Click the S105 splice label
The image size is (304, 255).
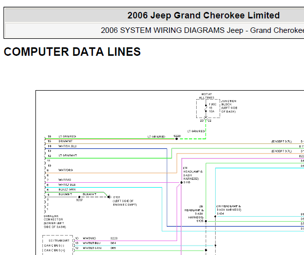(x=200, y=221)
